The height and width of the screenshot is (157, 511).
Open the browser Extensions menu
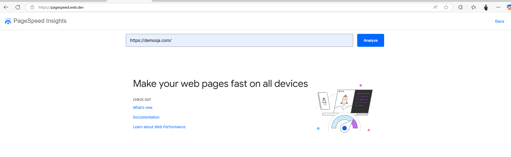click(x=460, y=7)
